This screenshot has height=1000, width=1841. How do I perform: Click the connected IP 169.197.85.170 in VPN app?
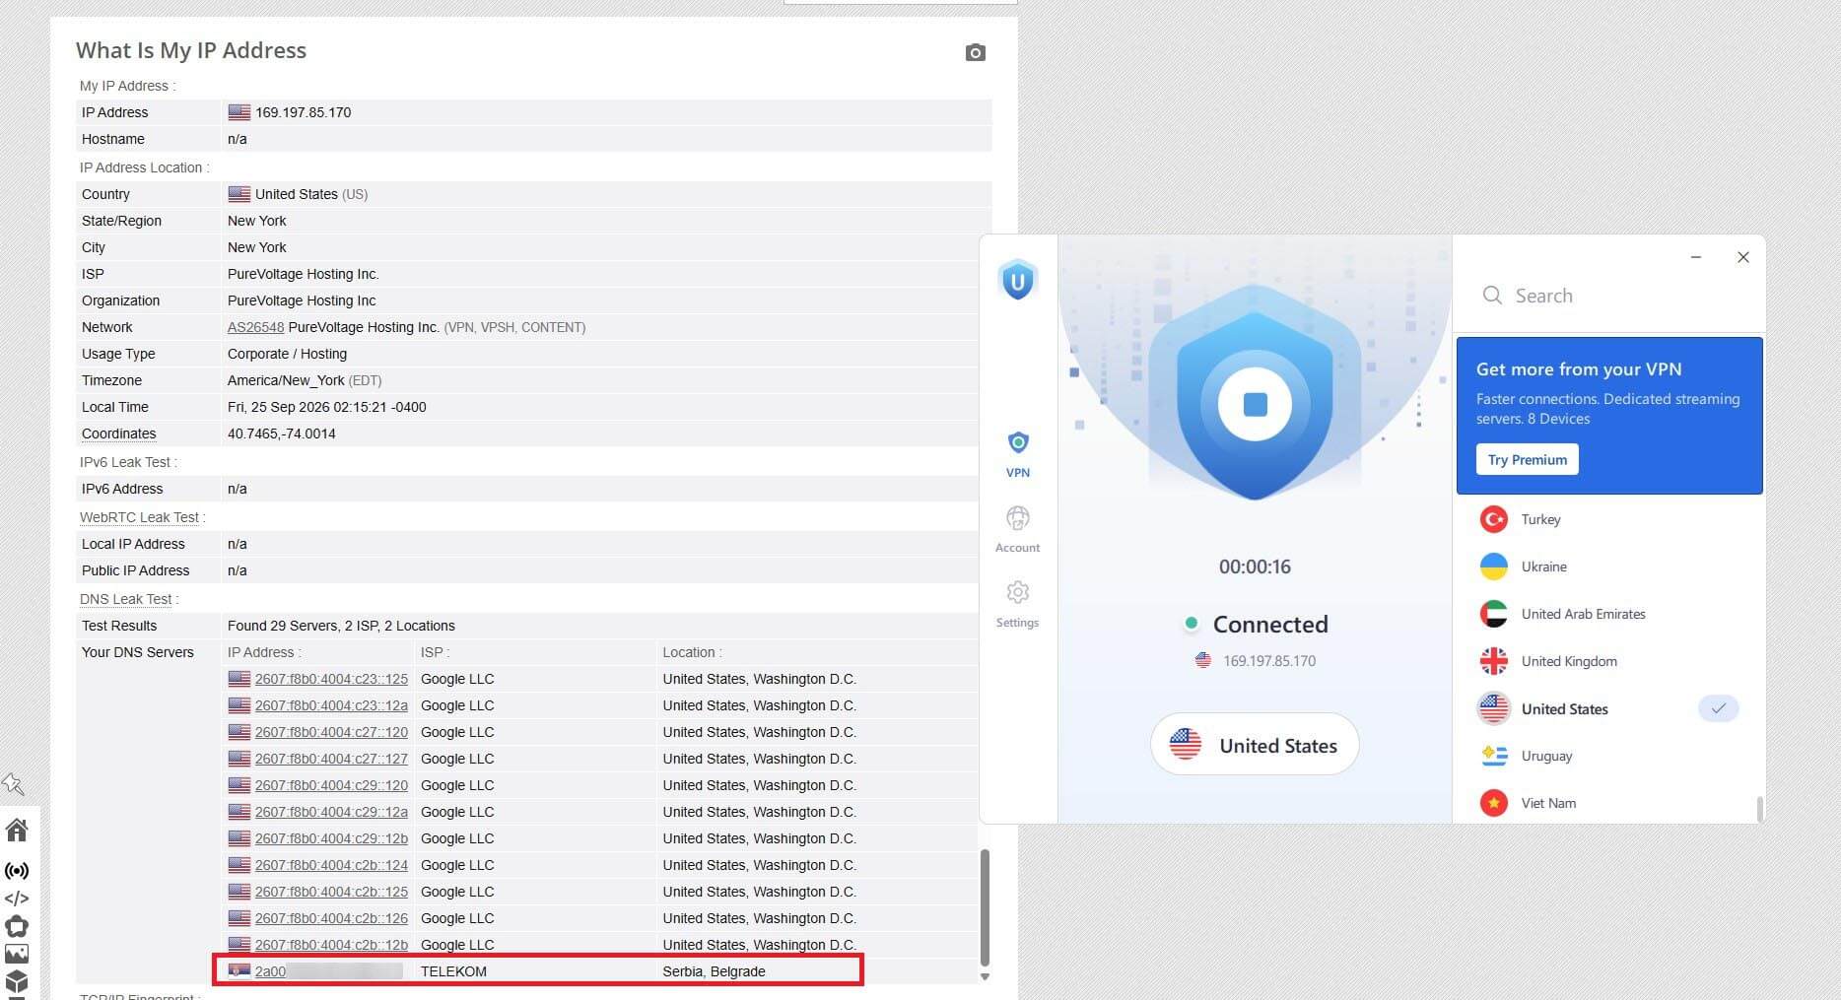pos(1269,661)
